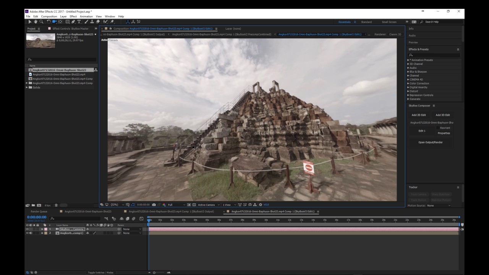Viewport: 489px width, 275px height.
Task: Toggle shy switch on SkyBox Camera layer
Action: (87, 229)
